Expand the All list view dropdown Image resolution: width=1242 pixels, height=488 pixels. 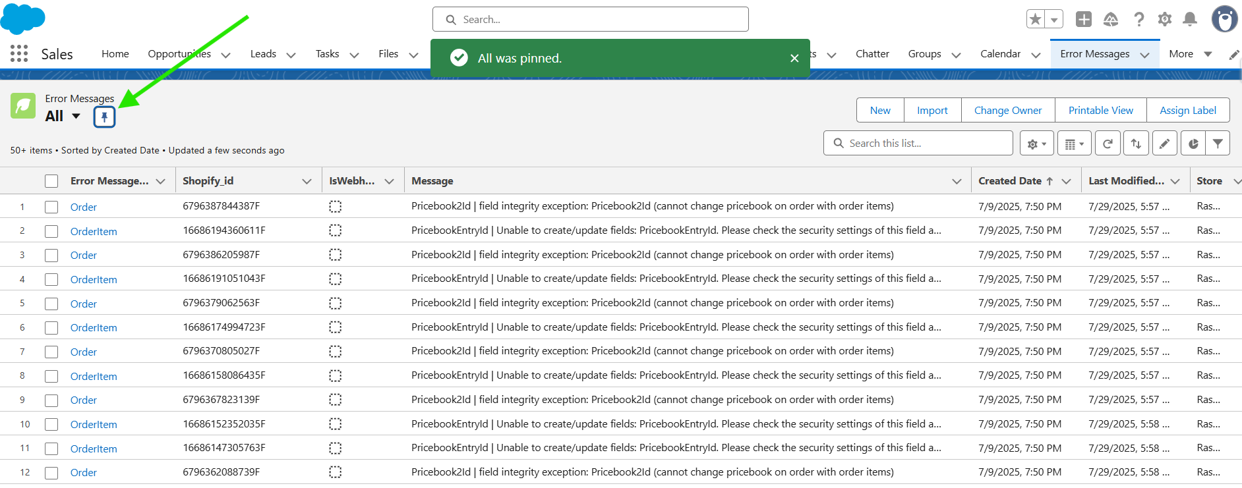[76, 117]
